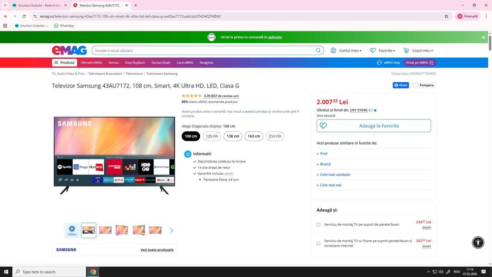The width and height of the screenshot is (492, 277).
Task: Click Vinde pe eMAG button
Action: tap(420, 63)
